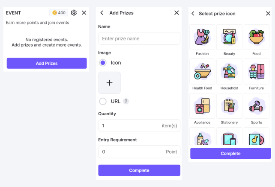
Task: Click the plus box to add image
Action: click(110, 83)
